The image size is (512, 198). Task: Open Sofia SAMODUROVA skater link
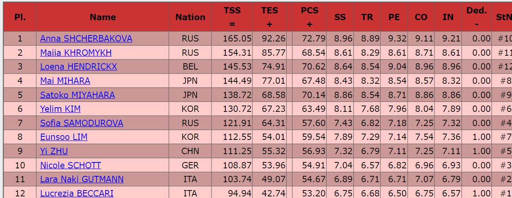(82, 123)
